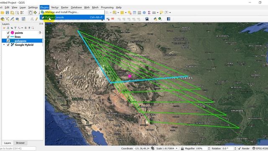268x151 pixels.
Task: Collapse the Google Hybrid layer tree
Action: [4, 45]
